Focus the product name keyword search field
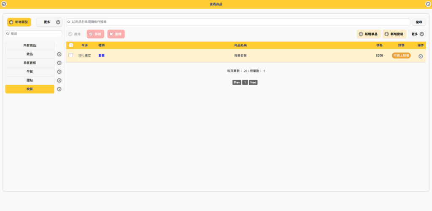 pyautogui.click(x=238, y=22)
